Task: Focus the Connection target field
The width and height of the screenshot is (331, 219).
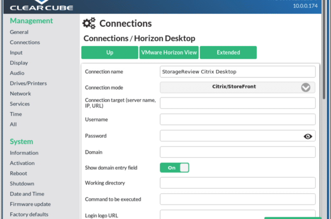Action: (238, 103)
